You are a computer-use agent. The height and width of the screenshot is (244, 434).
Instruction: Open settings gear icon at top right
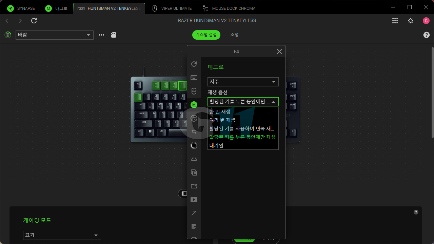pos(411,21)
